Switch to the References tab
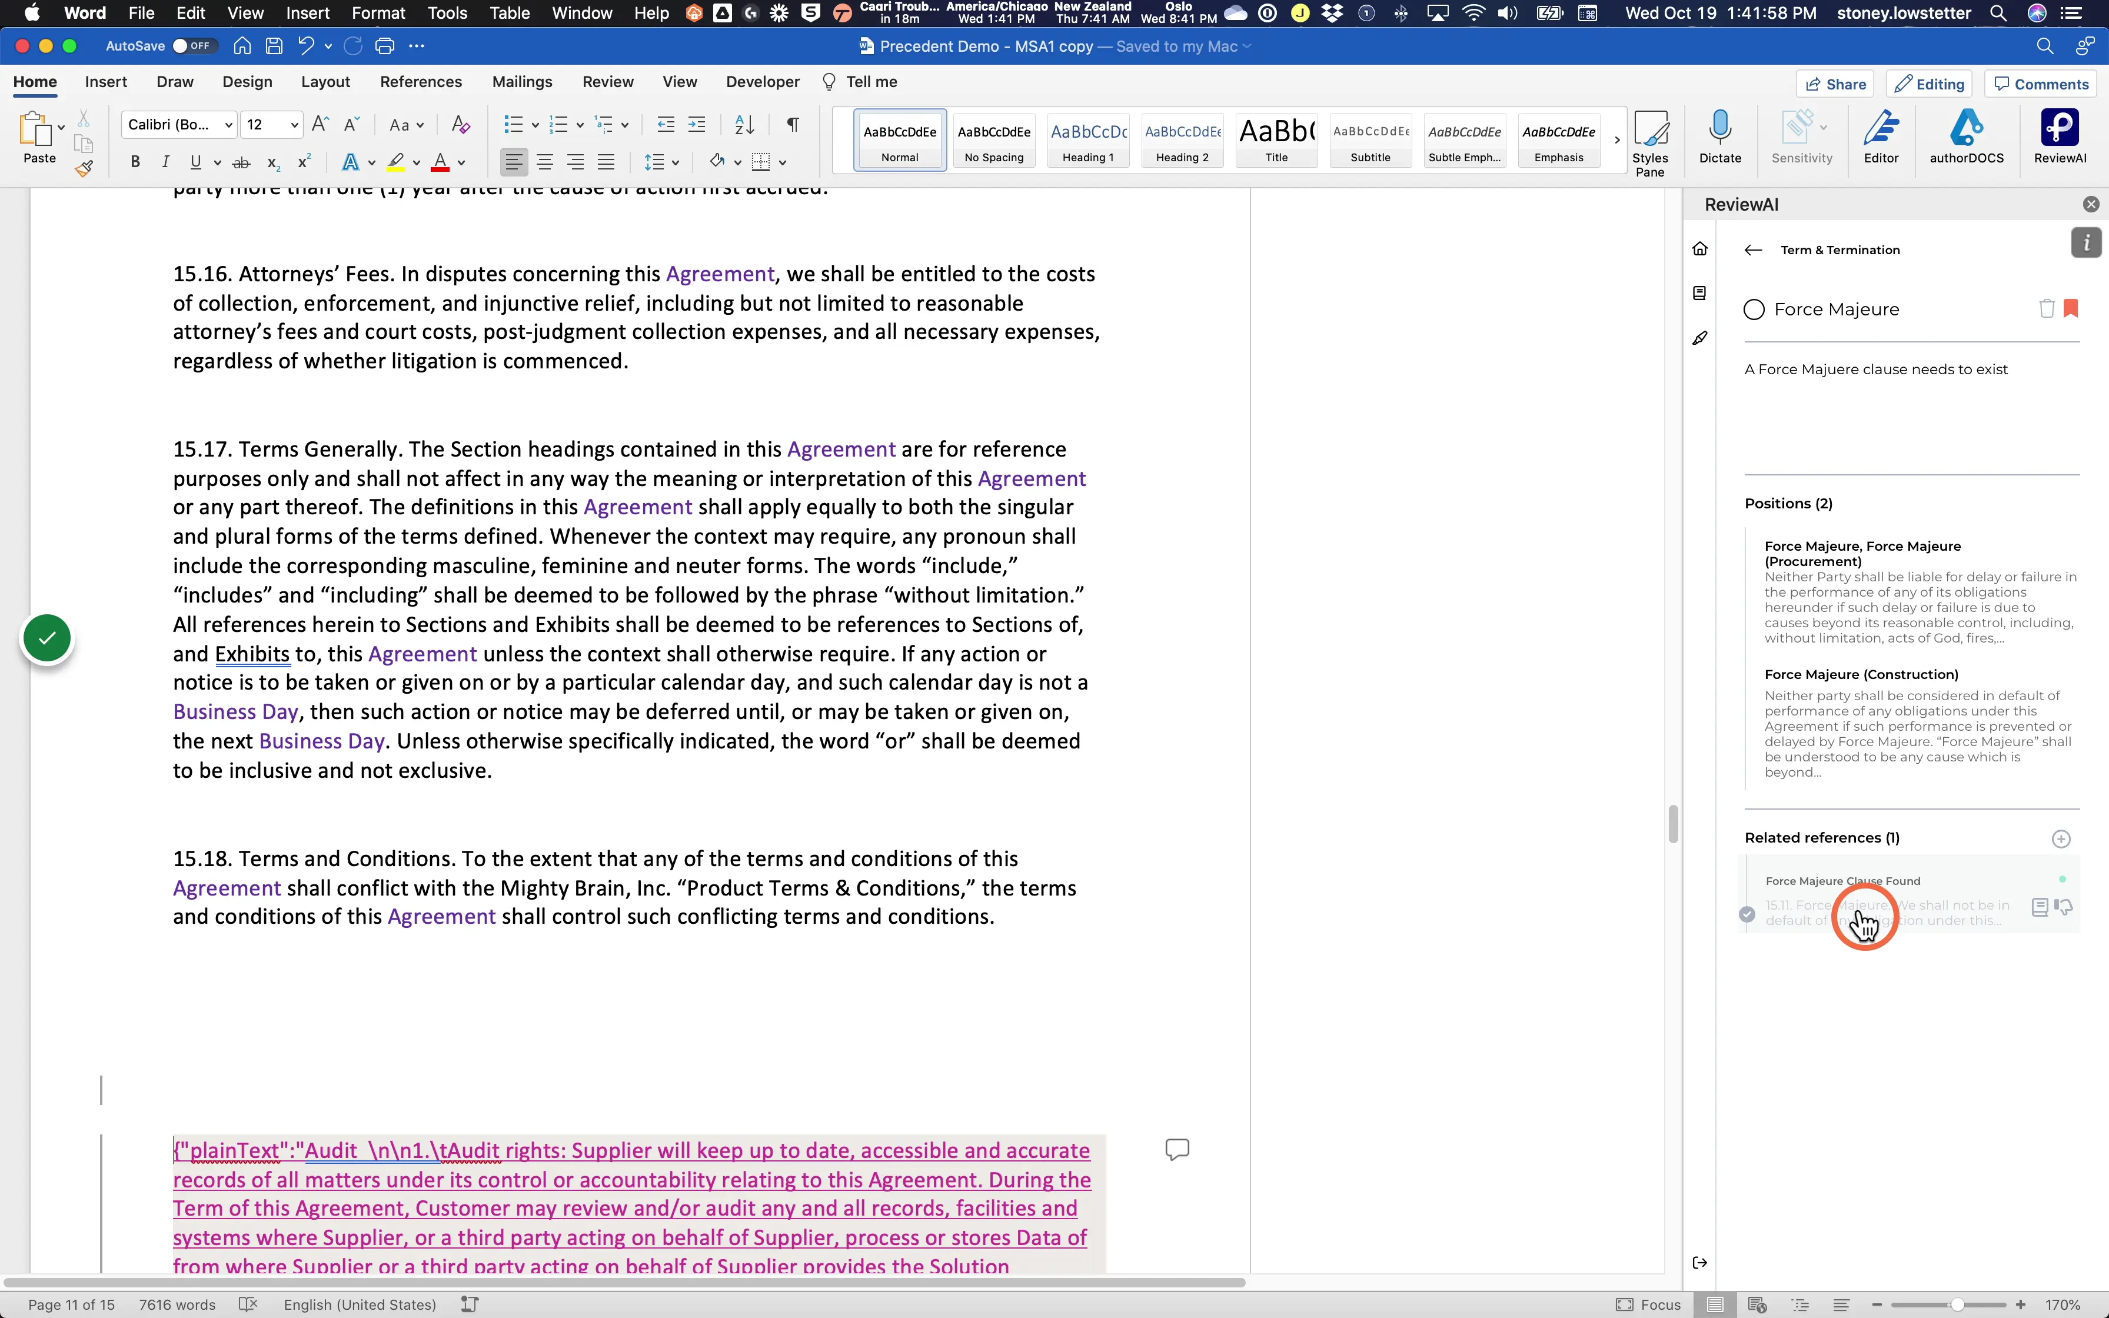Screen dimensions: 2109x1318 pos(421,82)
